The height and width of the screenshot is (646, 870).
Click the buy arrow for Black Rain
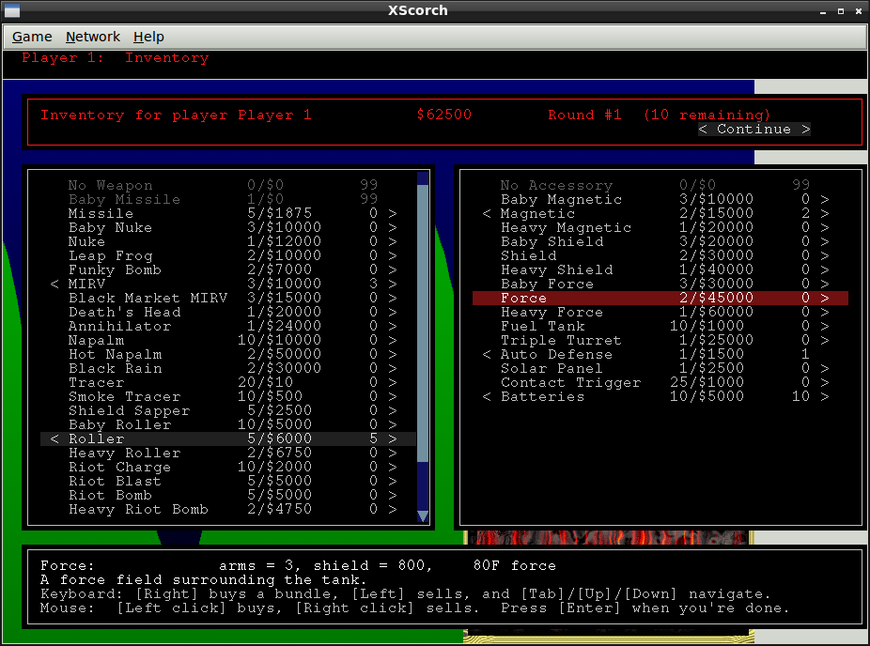tap(393, 368)
